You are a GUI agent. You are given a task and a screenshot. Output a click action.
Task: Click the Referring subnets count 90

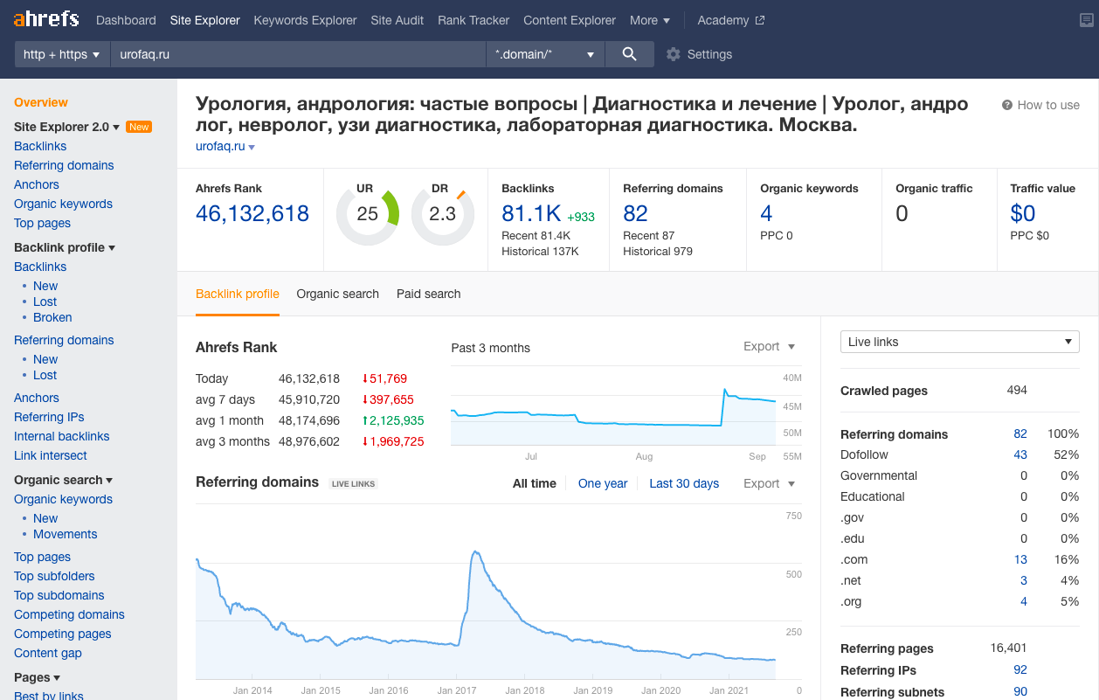tap(1020, 692)
